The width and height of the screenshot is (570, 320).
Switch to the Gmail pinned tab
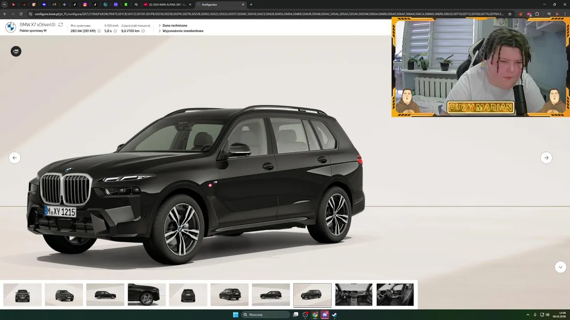[54, 4]
